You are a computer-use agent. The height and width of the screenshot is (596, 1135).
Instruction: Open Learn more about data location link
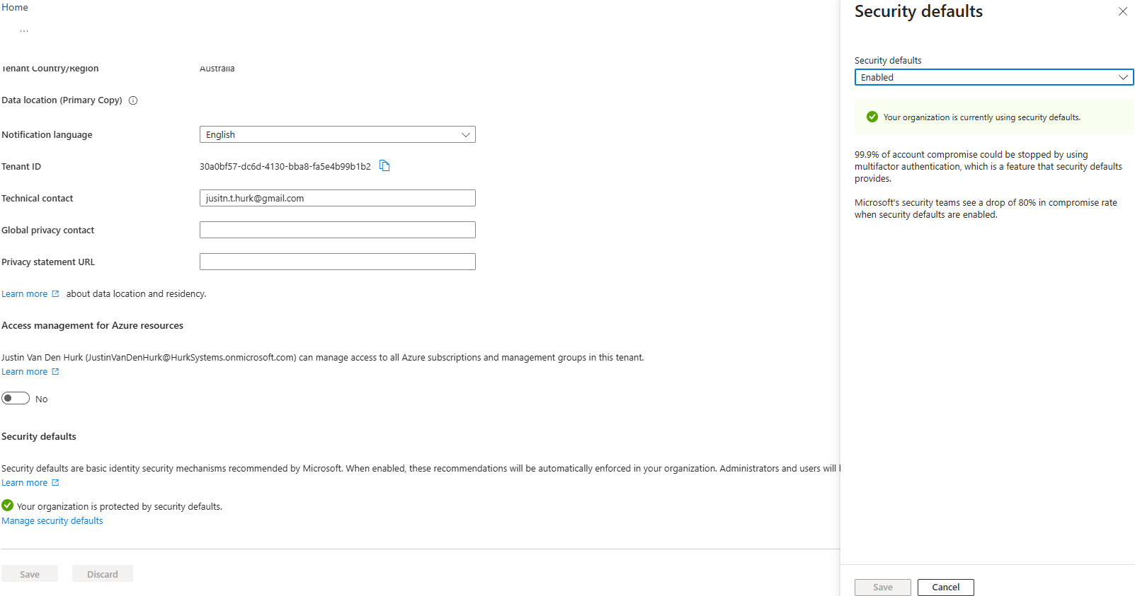[30, 293]
